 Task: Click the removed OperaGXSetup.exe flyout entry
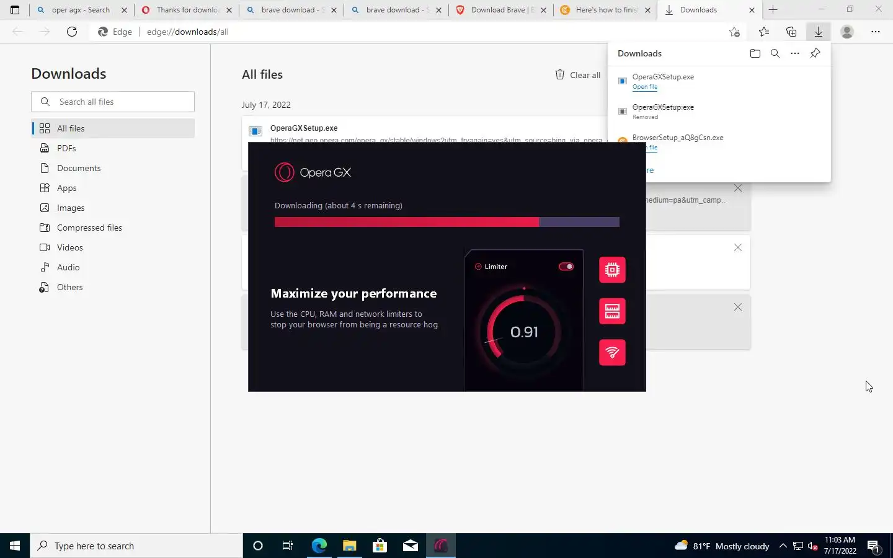663,107
